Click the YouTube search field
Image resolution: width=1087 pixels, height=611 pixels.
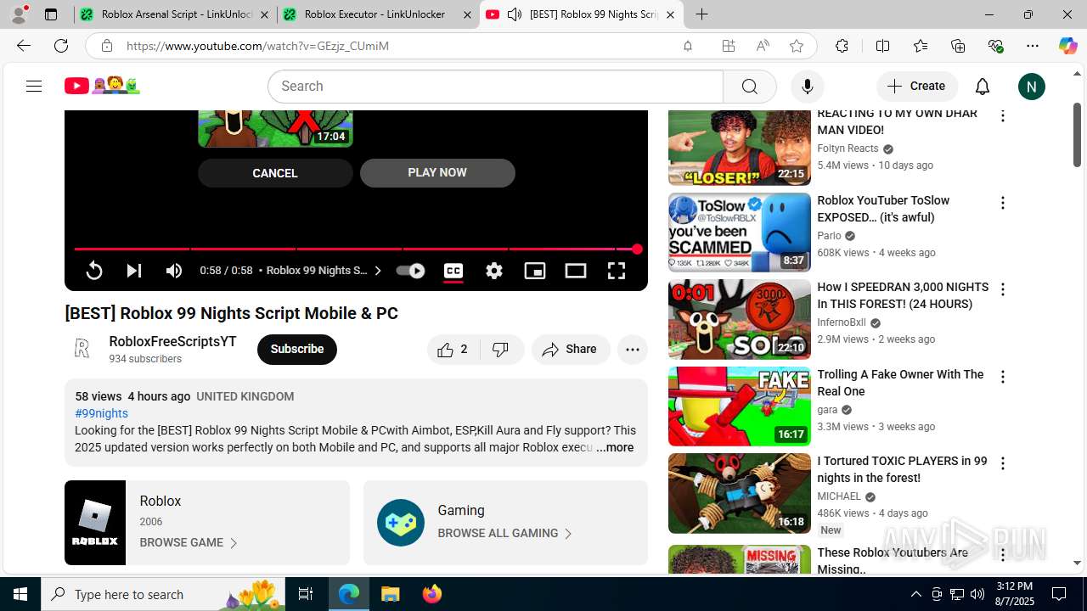(495, 87)
